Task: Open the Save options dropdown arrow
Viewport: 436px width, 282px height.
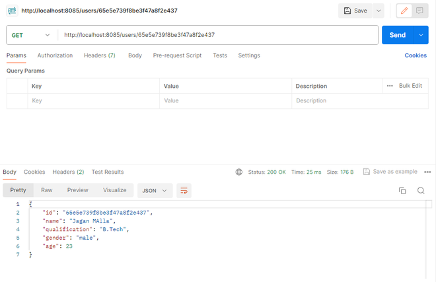Action: pos(379,11)
